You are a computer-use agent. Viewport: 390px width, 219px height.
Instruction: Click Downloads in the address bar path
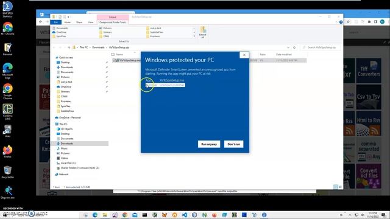(98, 47)
